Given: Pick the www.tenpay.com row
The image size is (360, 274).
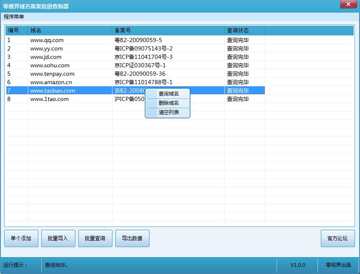Looking at the screenshot, I should tap(52, 74).
